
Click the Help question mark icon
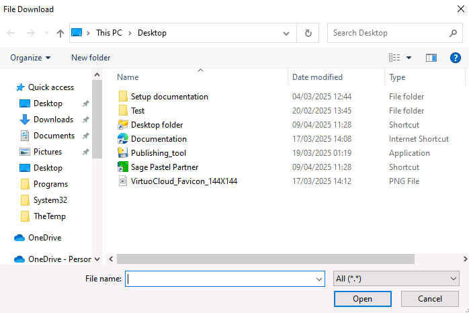[x=455, y=58]
